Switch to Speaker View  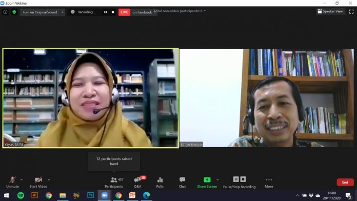330,11
